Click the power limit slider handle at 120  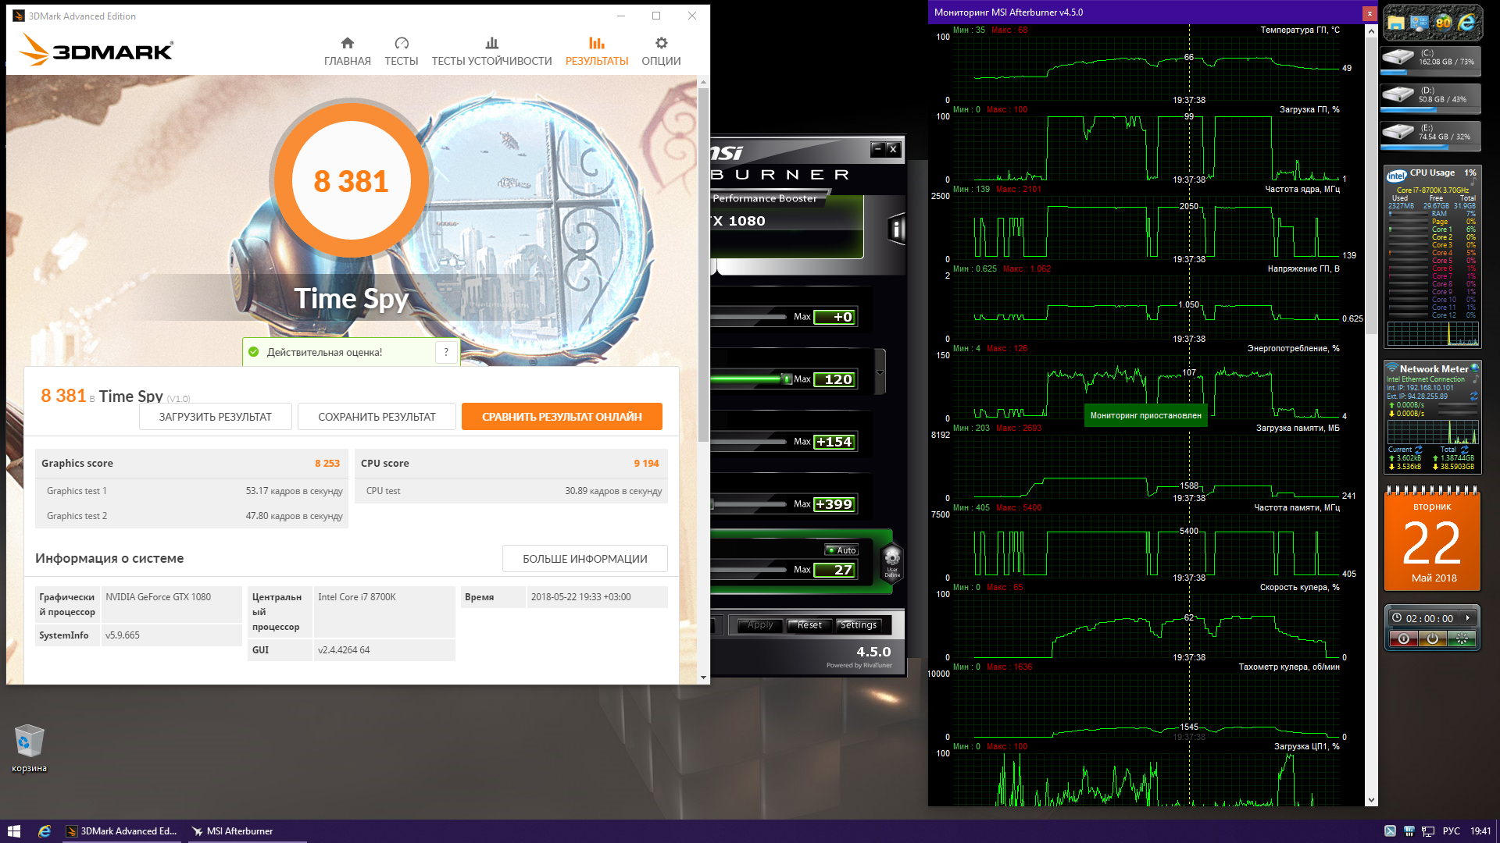coord(786,379)
